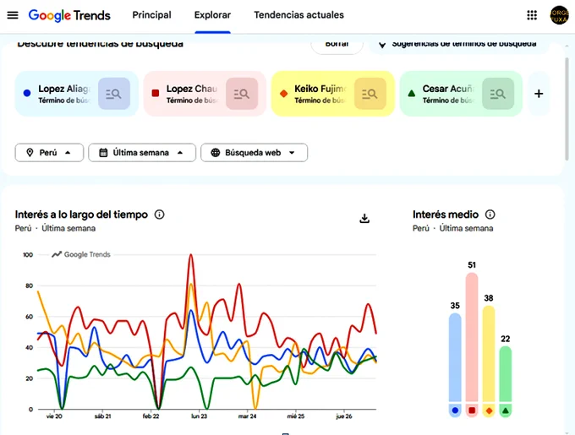
Task: Click the green bar labeled 22
Action: click(506, 373)
